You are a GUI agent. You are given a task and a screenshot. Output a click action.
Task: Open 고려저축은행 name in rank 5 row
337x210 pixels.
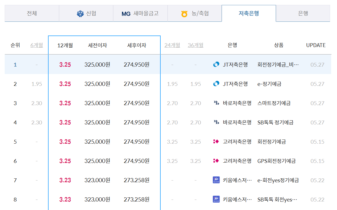(x=237, y=141)
